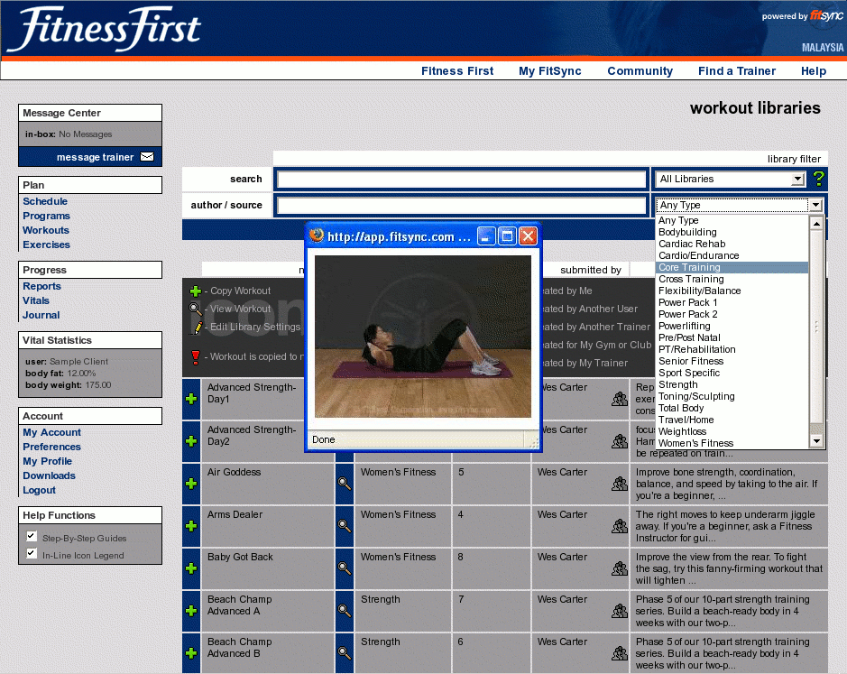This screenshot has width=847, height=674.
Task: Focus the author / source input field
Action: [x=462, y=205]
